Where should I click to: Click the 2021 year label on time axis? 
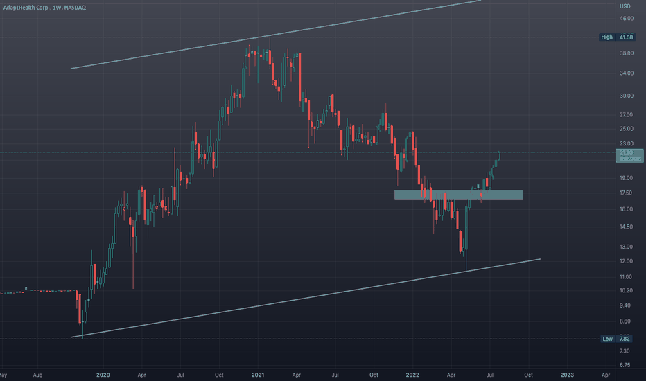[x=258, y=375]
